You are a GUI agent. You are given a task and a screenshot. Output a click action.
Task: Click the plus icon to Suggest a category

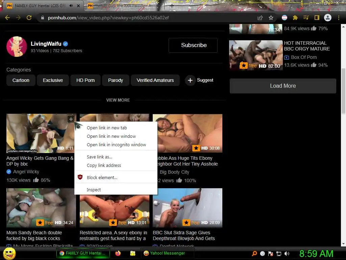coord(190,80)
